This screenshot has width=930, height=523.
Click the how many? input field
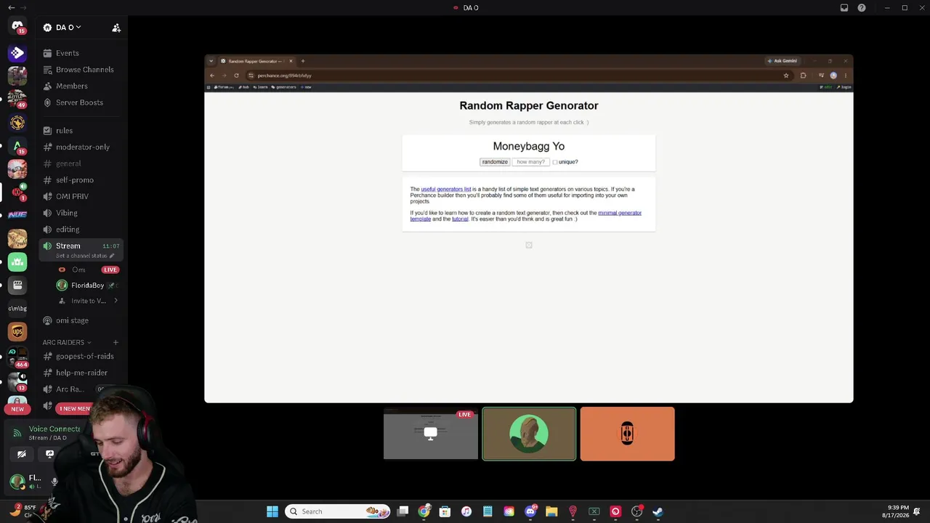[531, 162]
